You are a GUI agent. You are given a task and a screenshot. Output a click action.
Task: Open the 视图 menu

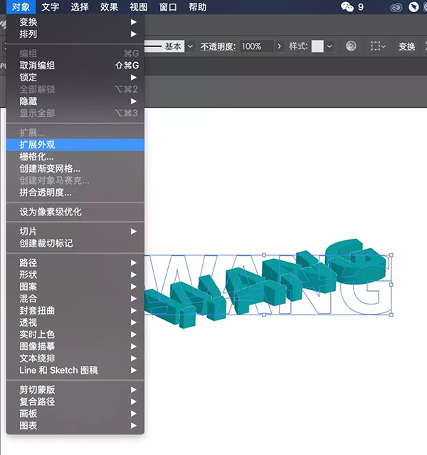[139, 6]
